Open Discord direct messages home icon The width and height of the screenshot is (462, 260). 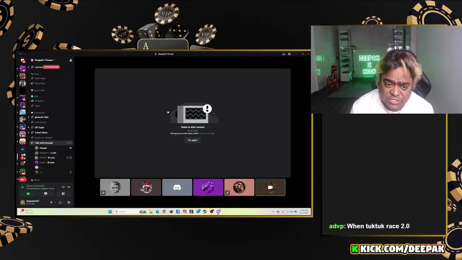pyautogui.click(x=23, y=60)
